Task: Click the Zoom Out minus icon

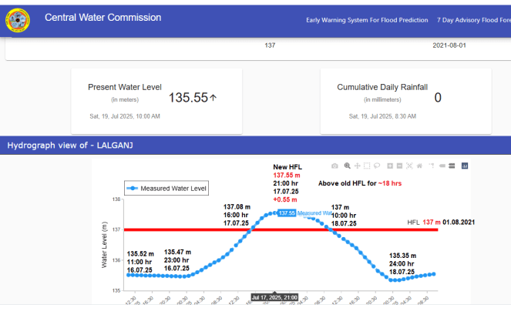Action: point(400,166)
